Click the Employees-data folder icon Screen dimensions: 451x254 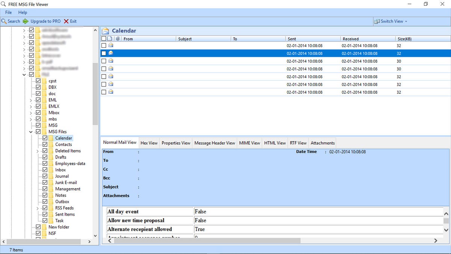51,164
